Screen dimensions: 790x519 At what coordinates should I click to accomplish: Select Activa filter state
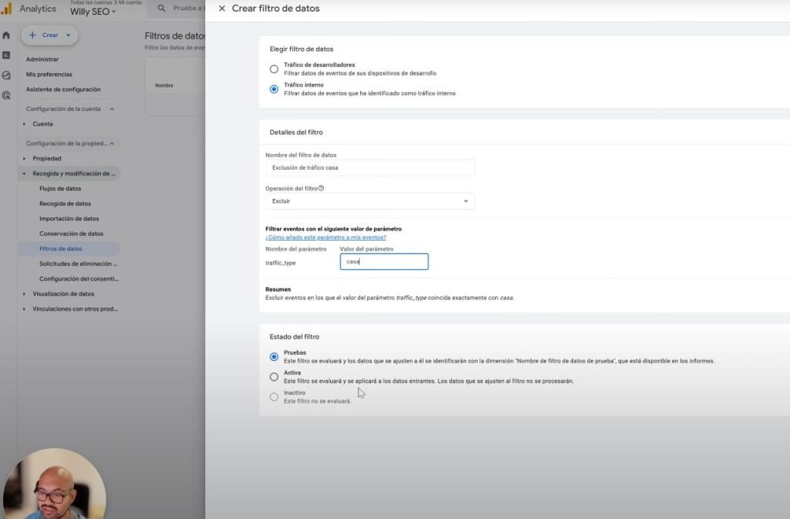click(x=274, y=377)
